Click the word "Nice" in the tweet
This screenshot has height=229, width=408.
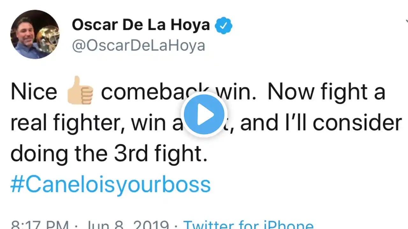click(x=34, y=92)
